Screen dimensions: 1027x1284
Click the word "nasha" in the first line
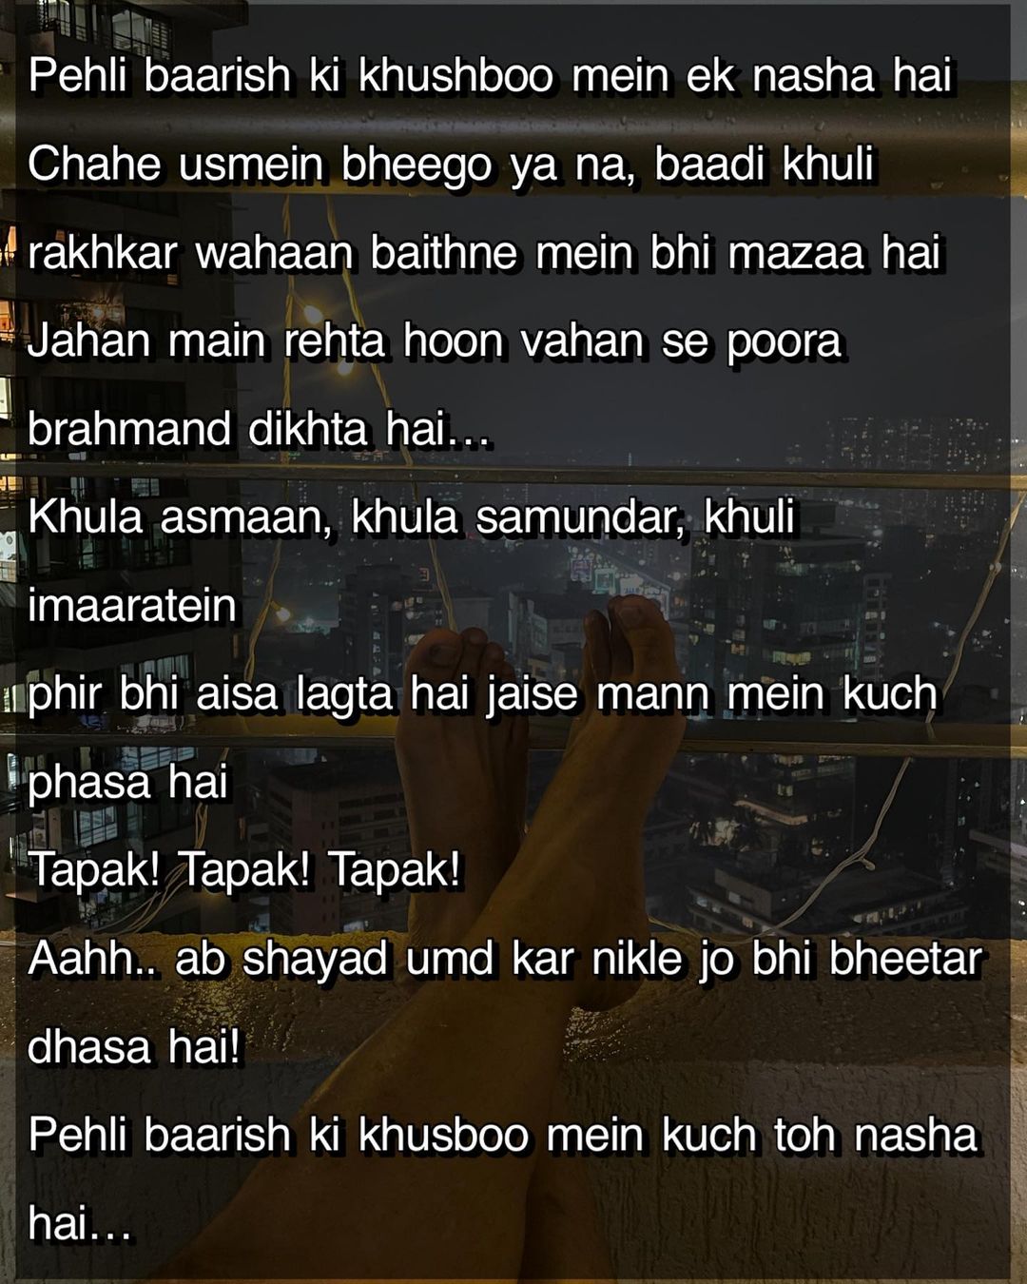click(814, 76)
